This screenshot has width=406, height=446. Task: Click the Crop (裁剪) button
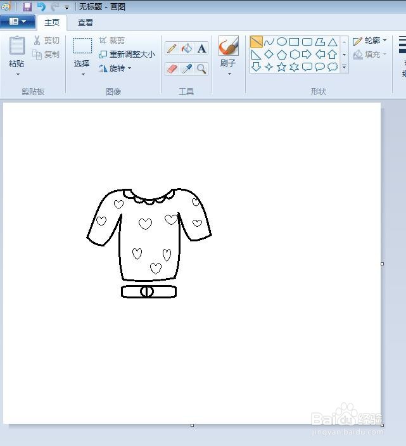pyautogui.click(x=112, y=41)
